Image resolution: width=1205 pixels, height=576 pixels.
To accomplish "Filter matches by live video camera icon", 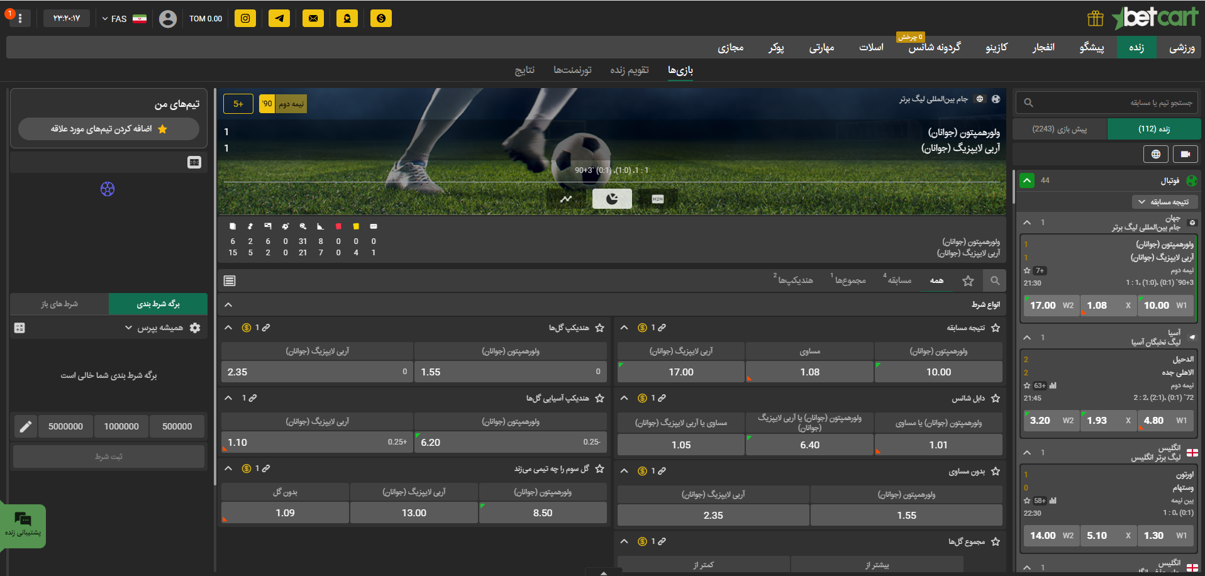I will tap(1186, 154).
